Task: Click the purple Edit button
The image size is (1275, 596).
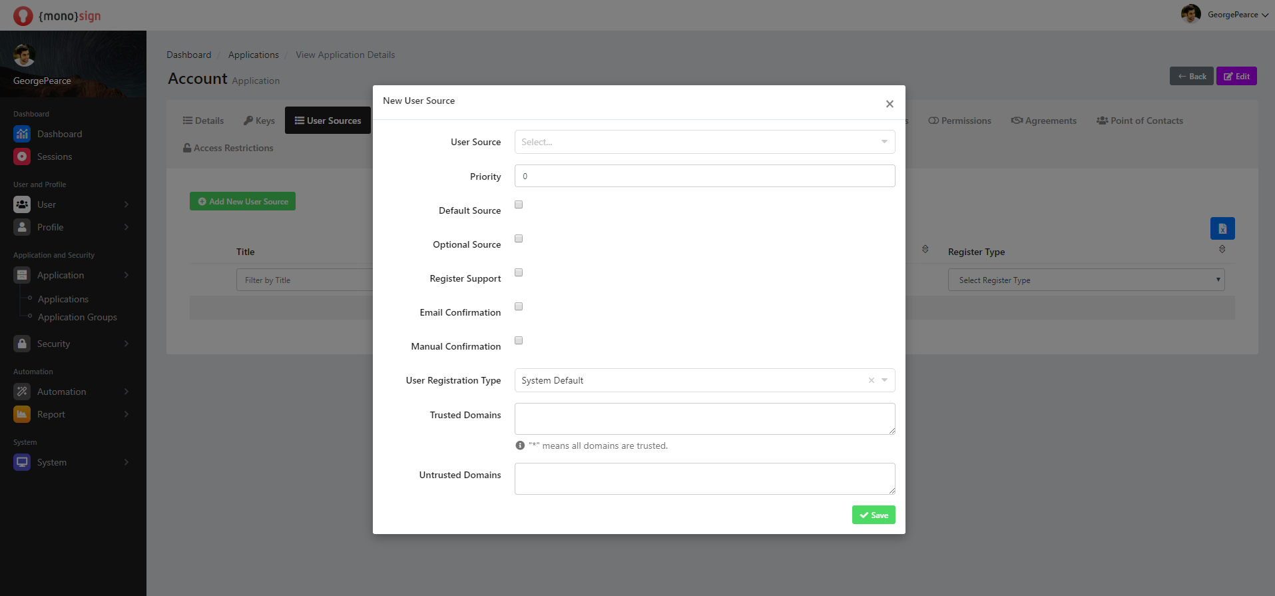Action: coord(1236,76)
